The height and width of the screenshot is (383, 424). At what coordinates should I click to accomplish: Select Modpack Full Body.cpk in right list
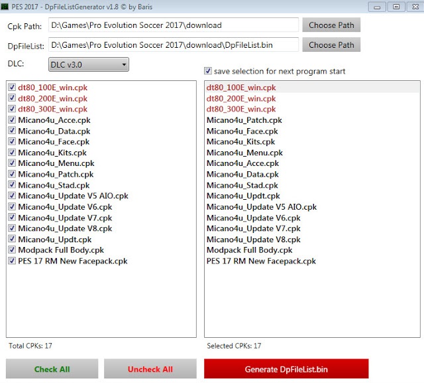tap(312, 250)
